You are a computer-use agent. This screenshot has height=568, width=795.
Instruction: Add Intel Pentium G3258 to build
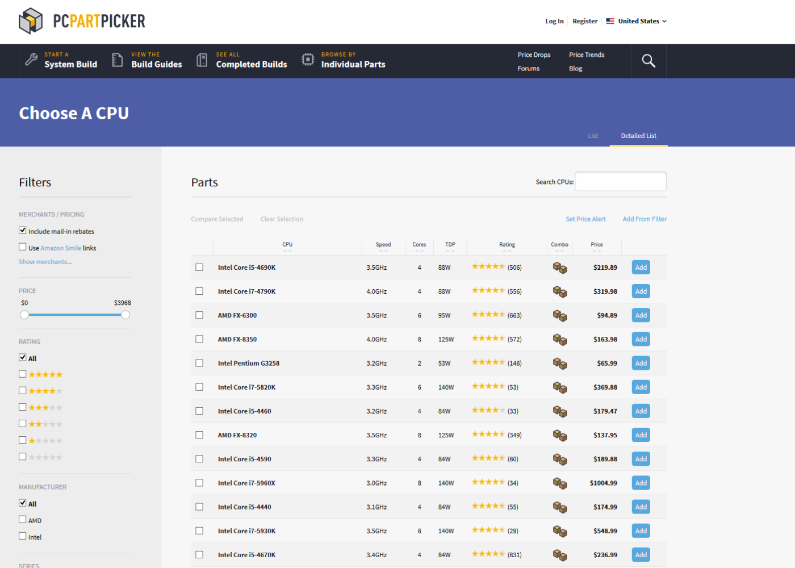(641, 363)
